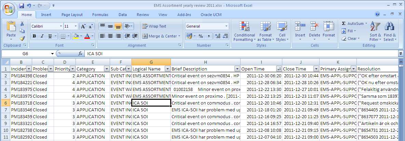Viewport: 405px width, 141px height.
Task: Increase font size with Grow Font
Action: click(x=83, y=26)
